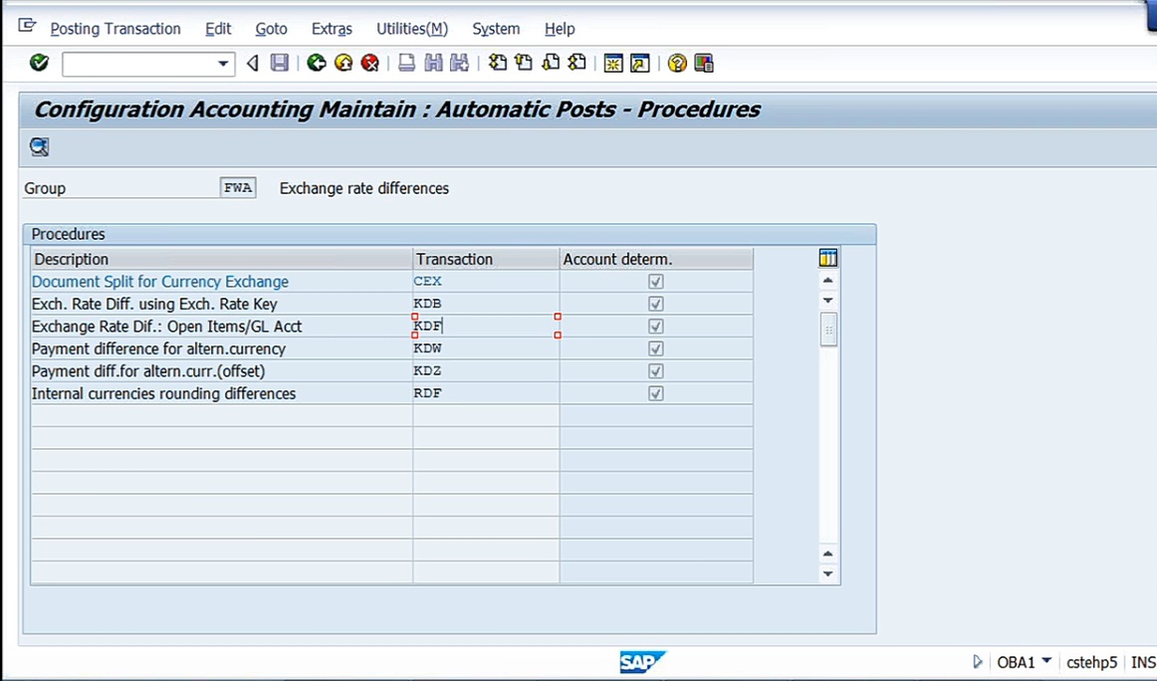Screen dimensions: 1157x681
Task: Open the Posting Transaction menu
Action: click(x=116, y=29)
